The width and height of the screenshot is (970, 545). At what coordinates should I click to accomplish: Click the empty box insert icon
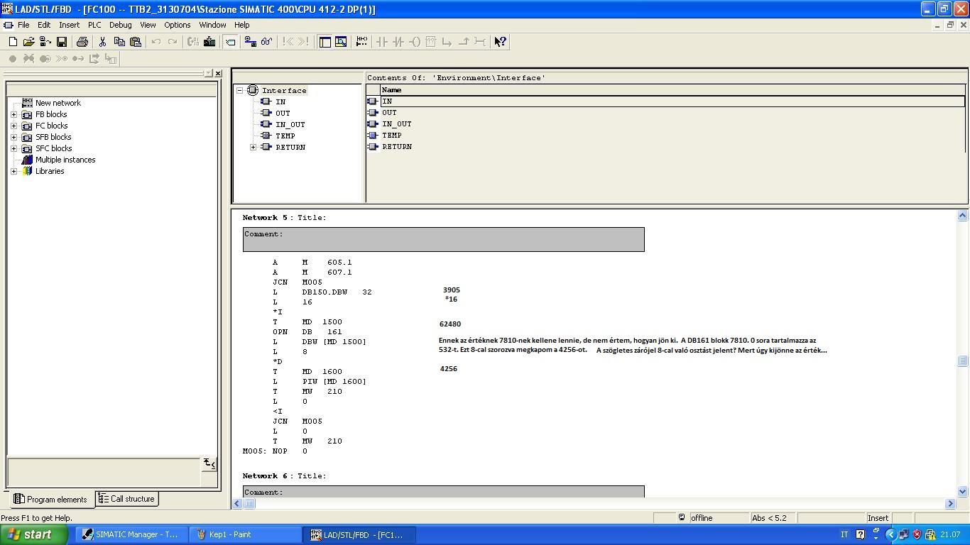[x=430, y=42]
